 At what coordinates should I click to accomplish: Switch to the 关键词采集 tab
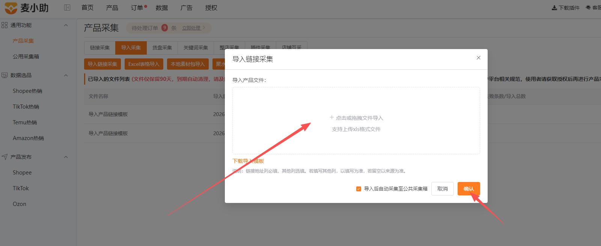[x=196, y=48]
